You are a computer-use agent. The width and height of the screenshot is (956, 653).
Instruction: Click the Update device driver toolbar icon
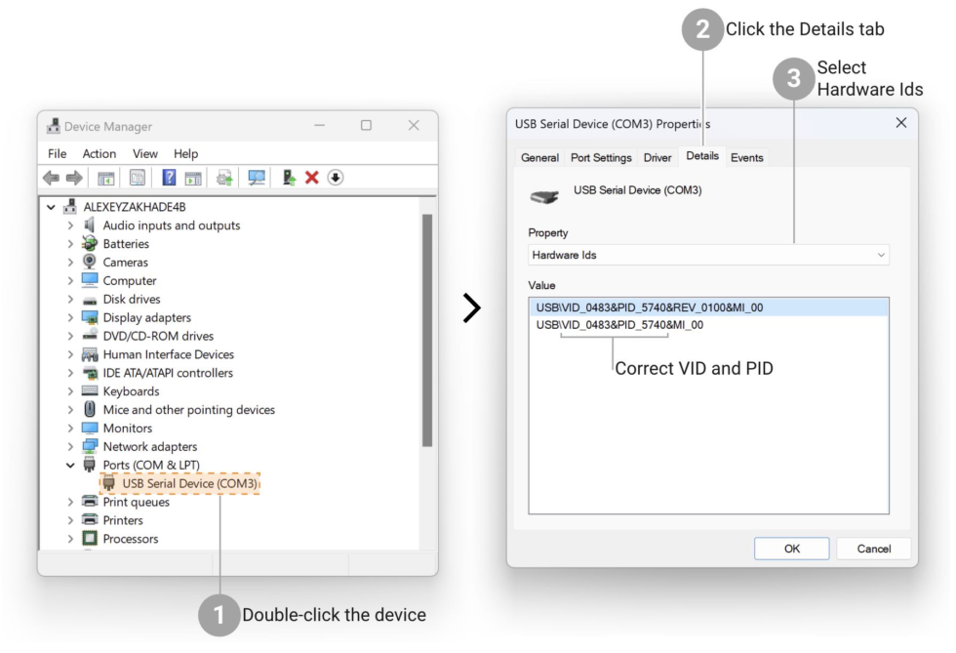(289, 178)
